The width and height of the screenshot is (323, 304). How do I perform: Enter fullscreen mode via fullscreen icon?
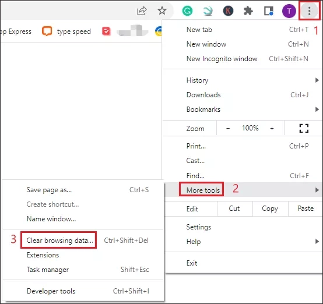(x=304, y=128)
